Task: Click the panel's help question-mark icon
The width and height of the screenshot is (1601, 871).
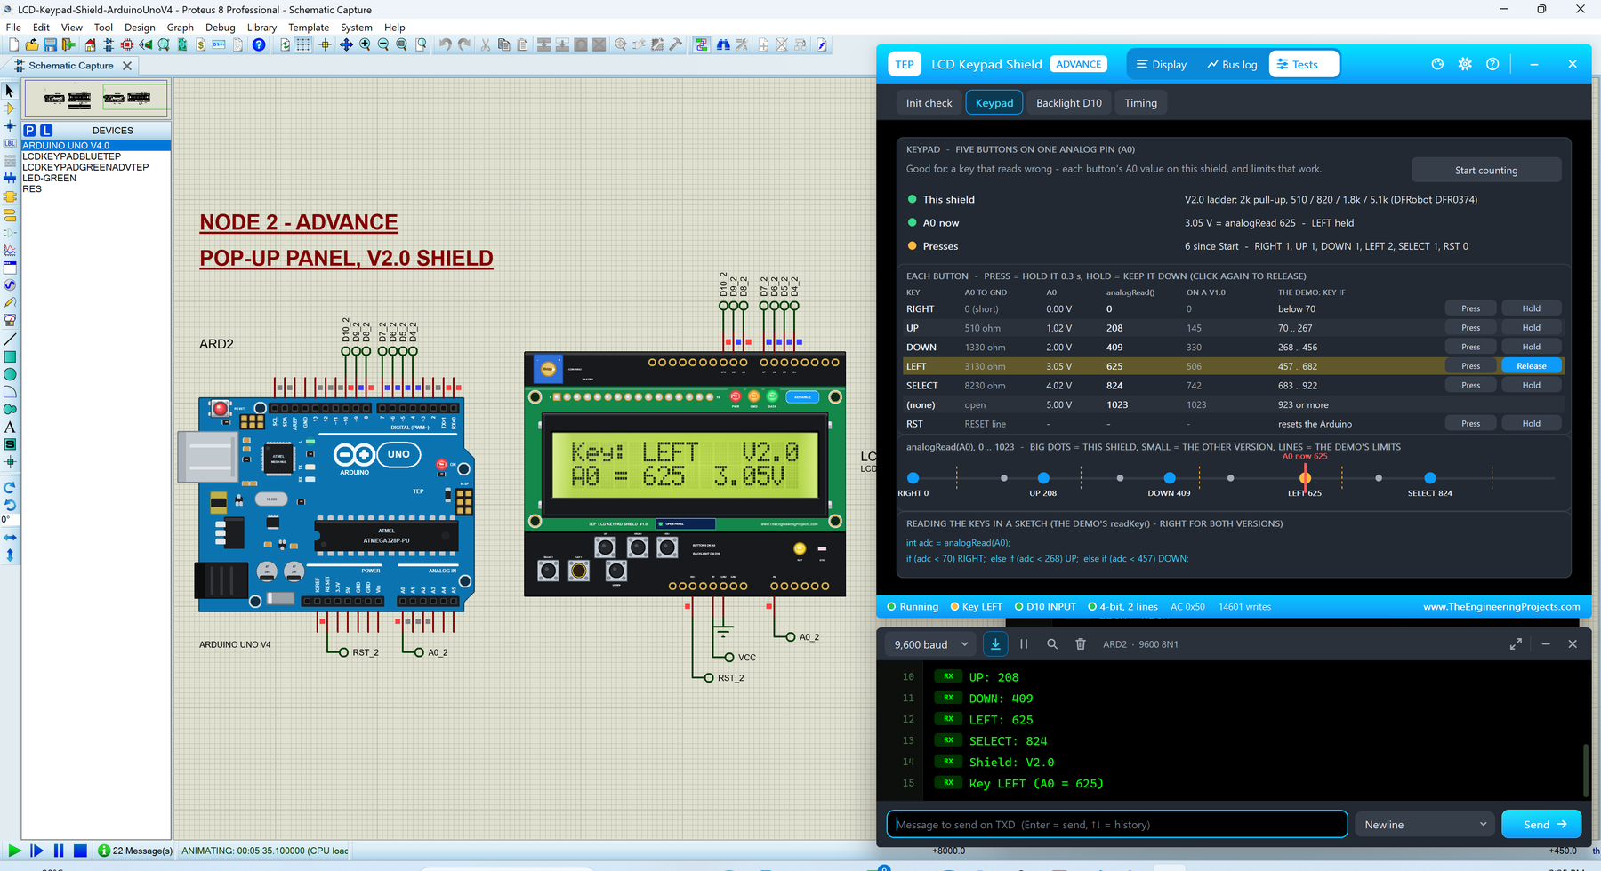Action: click(x=1492, y=64)
